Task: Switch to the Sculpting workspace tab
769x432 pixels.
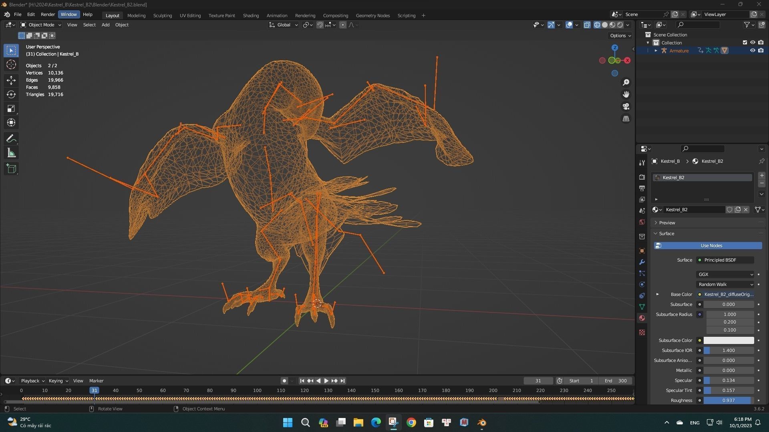Action: (162, 15)
